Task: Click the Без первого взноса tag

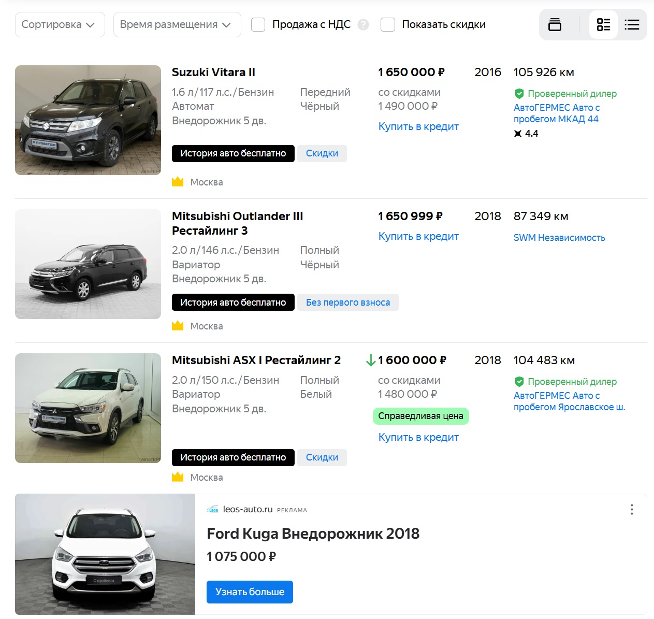Action: pos(348,303)
